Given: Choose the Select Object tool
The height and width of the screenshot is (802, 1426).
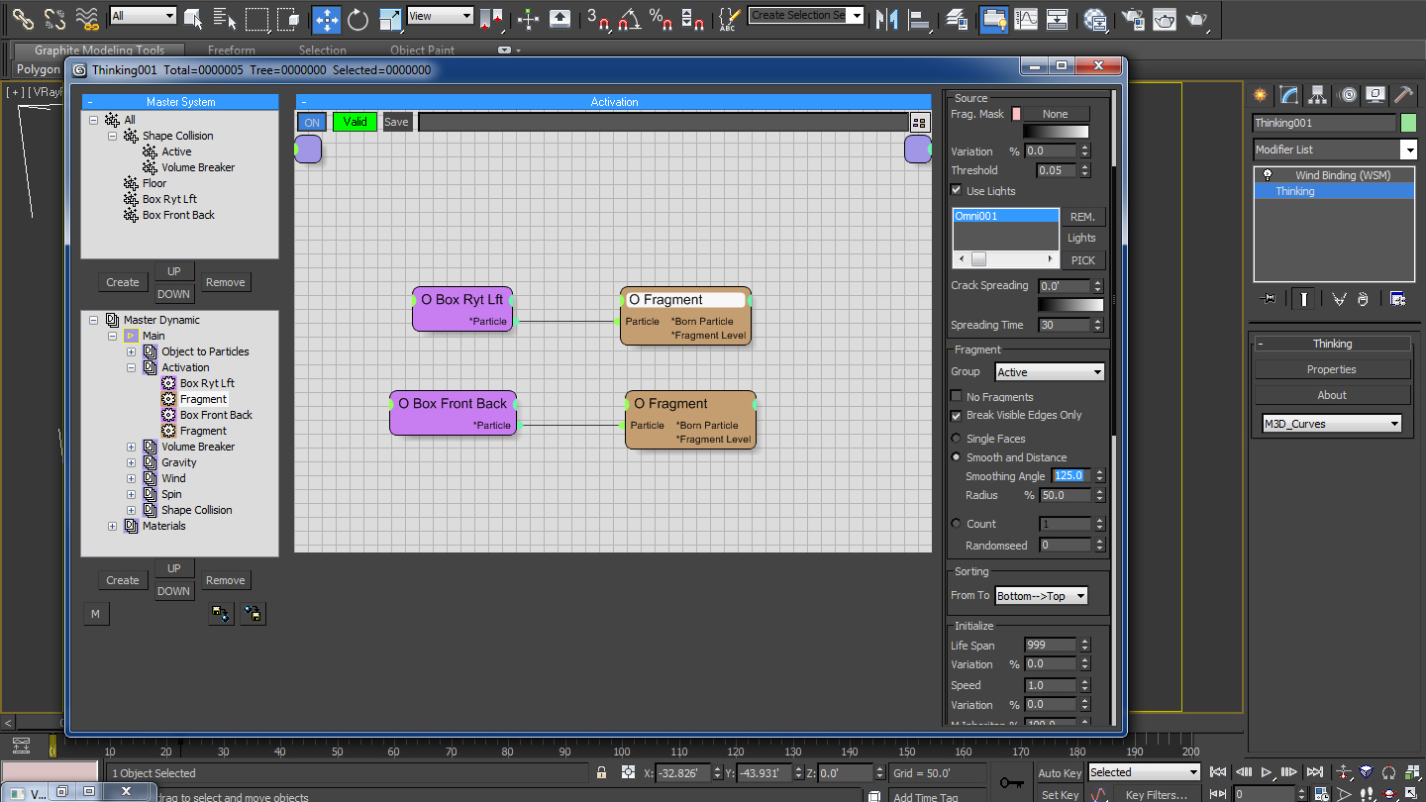Looking at the screenshot, I should click(194, 18).
